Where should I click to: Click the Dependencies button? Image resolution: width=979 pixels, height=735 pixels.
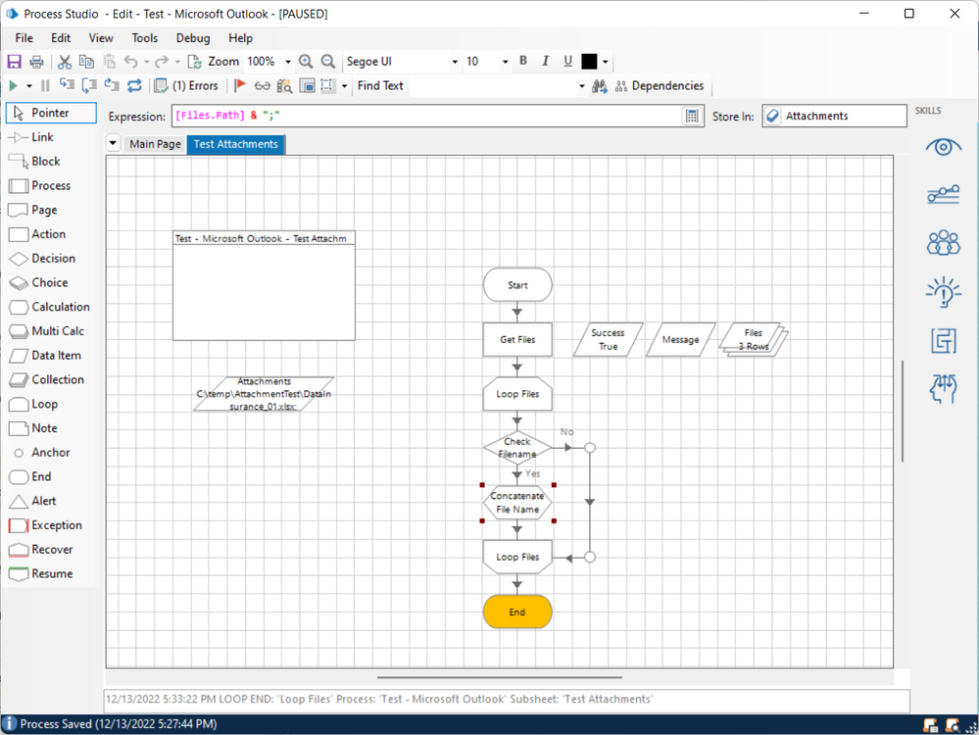659,86
